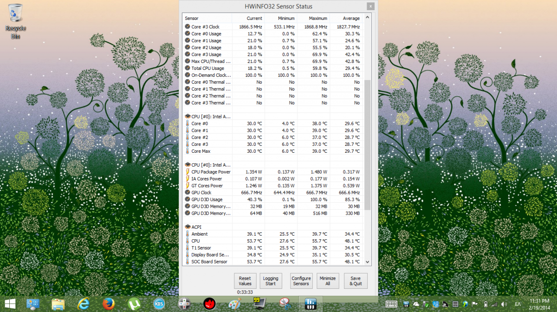This screenshot has height=312, width=557.
Task: Launch Internet Explorer from the taskbar
Action: click(84, 304)
